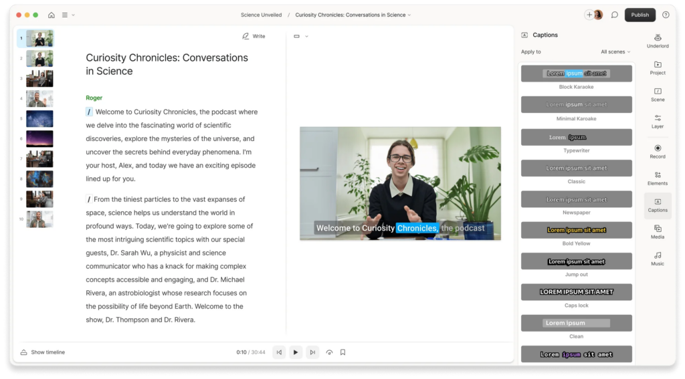
Task: Skip to previous scene
Action: [279, 352]
